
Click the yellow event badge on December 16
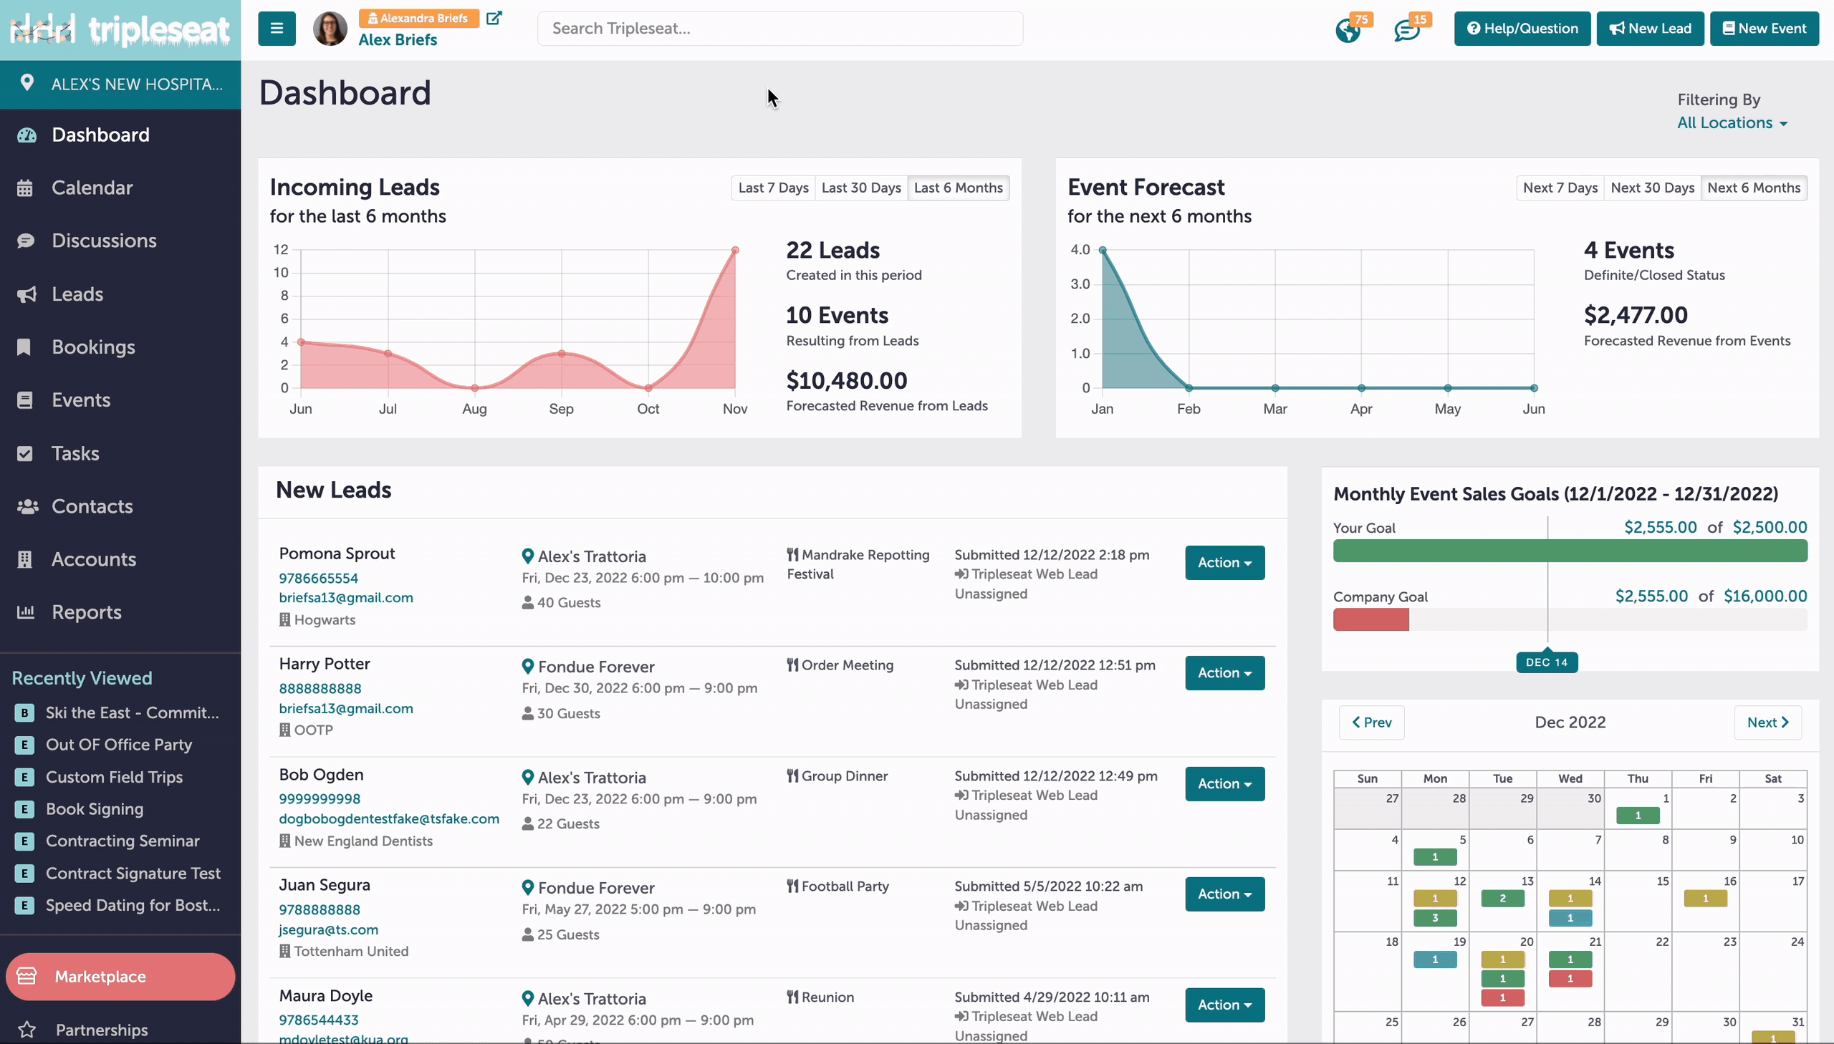point(1705,899)
